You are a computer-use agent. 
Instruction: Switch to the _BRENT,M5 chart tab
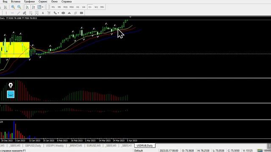75,146
